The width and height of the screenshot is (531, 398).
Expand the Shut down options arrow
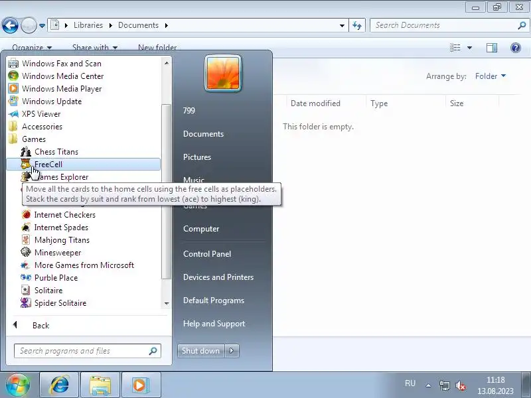232,351
